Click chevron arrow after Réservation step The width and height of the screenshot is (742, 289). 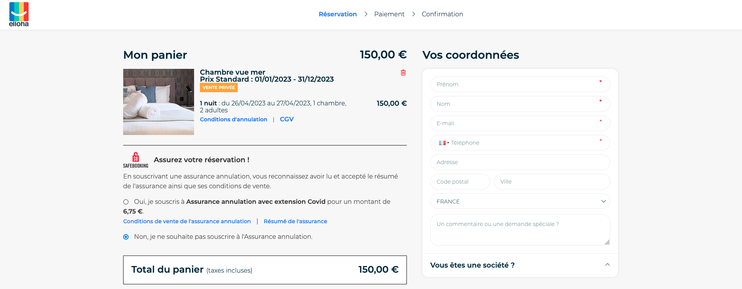coord(366,14)
